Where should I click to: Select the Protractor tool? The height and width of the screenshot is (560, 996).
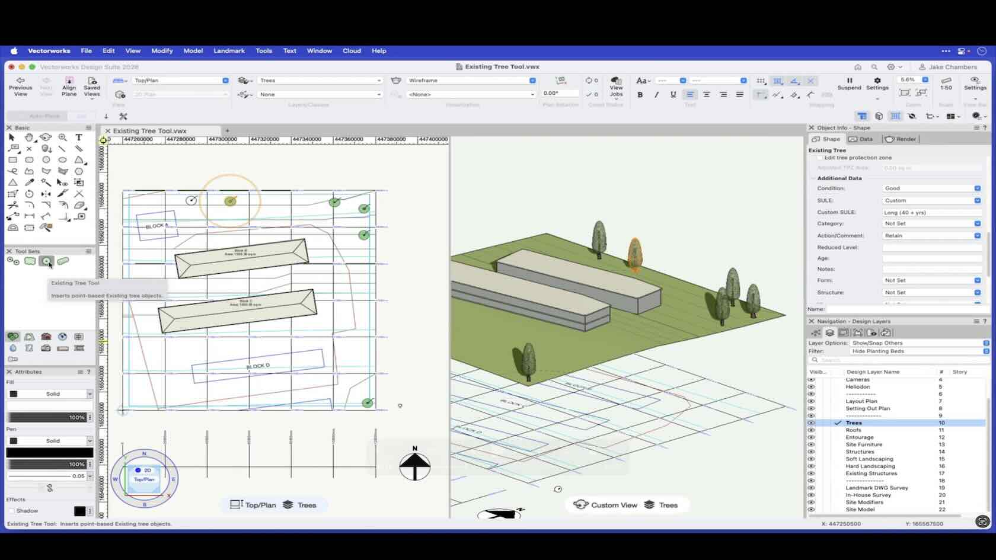[x=12, y=228]
